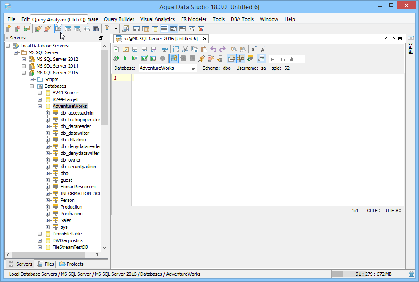Open the DBA Tools menu
The height and width of the screenshot is (282, 419).
click(x=242, y=19)
